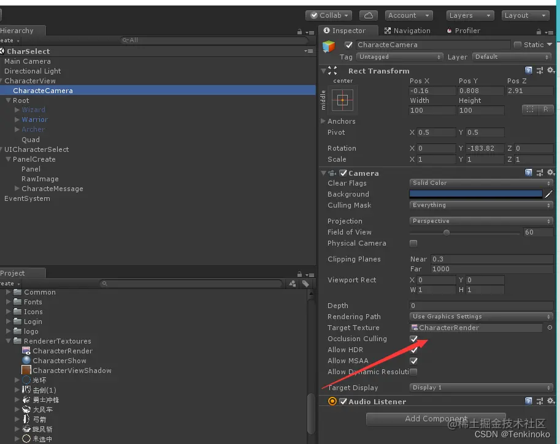Click the Field of View slider
560x444 pixels.
tap(465, 233)
